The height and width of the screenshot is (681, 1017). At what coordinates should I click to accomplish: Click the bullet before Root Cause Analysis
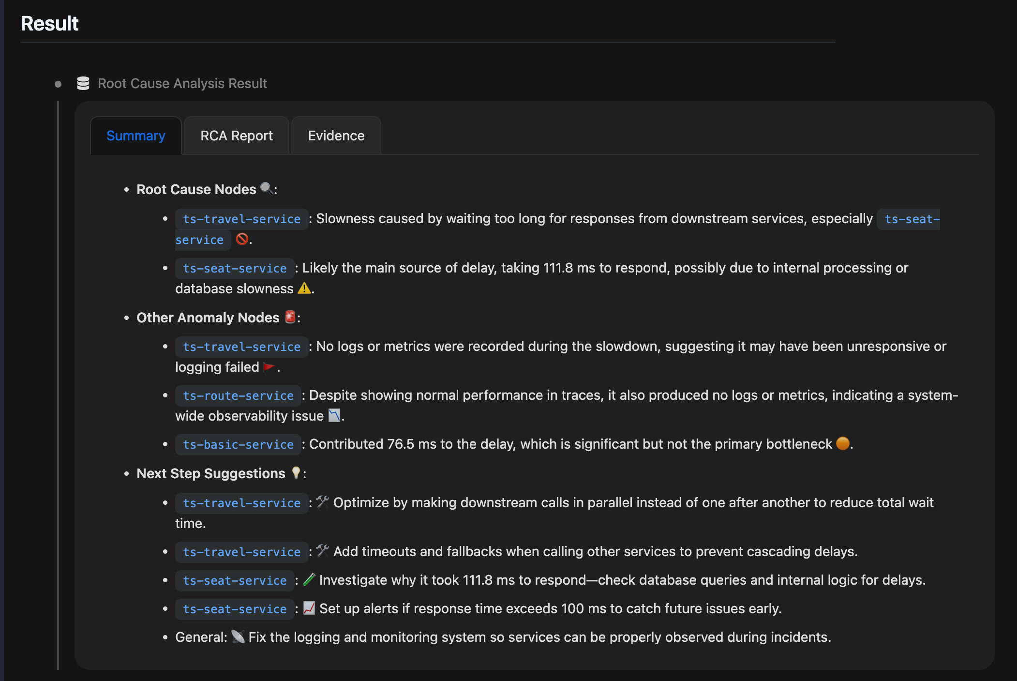58,84
